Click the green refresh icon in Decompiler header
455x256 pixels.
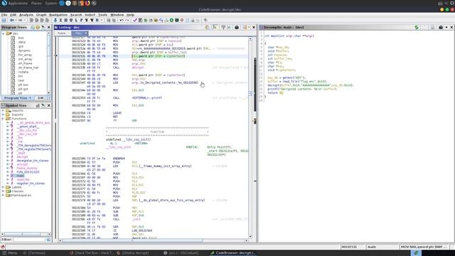tap(417, 27)
